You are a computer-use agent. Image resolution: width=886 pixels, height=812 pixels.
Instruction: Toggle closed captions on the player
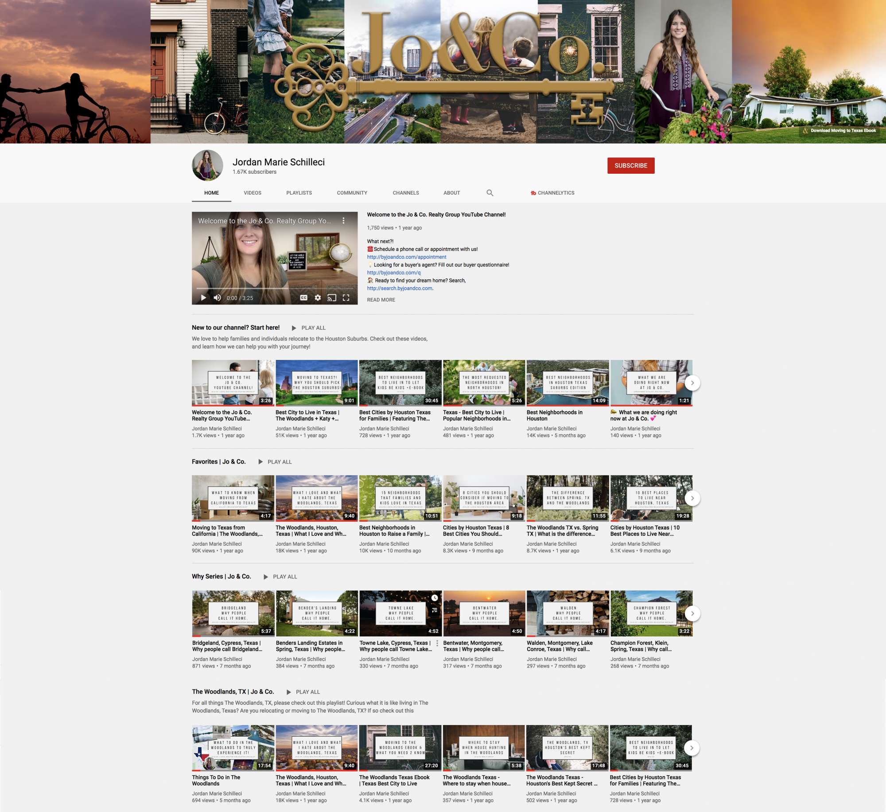pyautogui.click(x=303, y=298)
